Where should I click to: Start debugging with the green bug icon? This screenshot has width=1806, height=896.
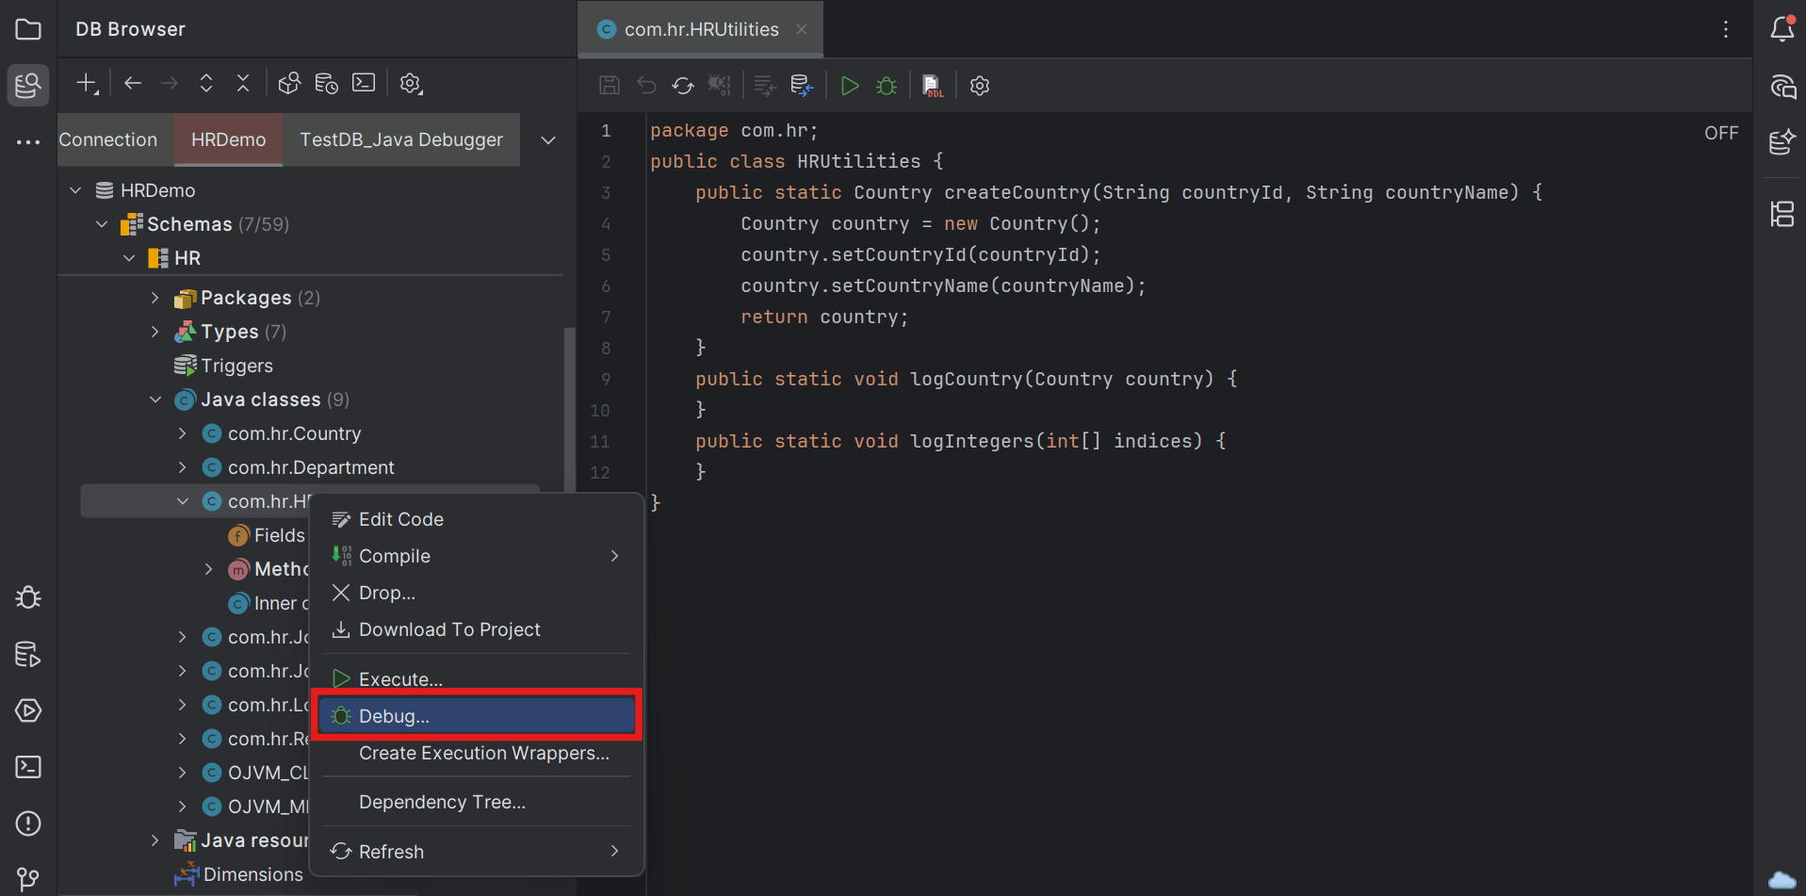tap(885, 85)
